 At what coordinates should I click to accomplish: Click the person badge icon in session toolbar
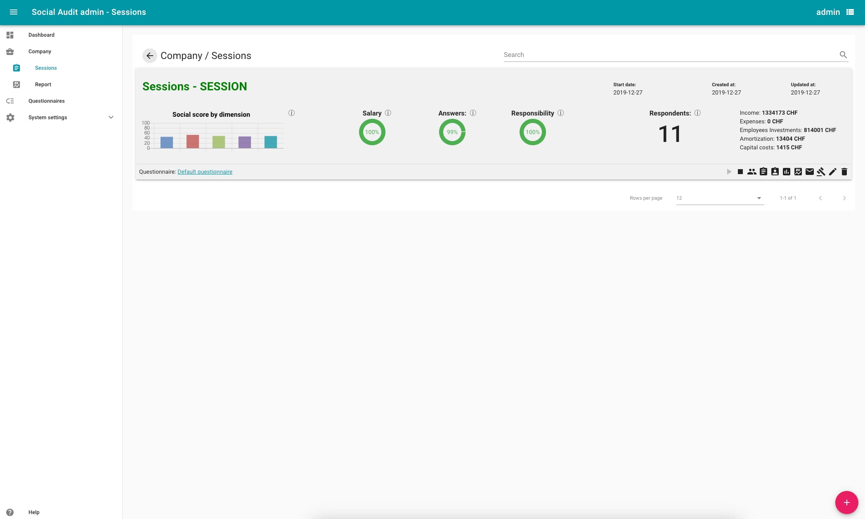pyautogui.click(x=775, y=172)
